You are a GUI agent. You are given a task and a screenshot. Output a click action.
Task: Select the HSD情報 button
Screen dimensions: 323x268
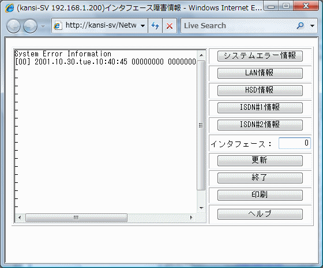coord(260,90)
